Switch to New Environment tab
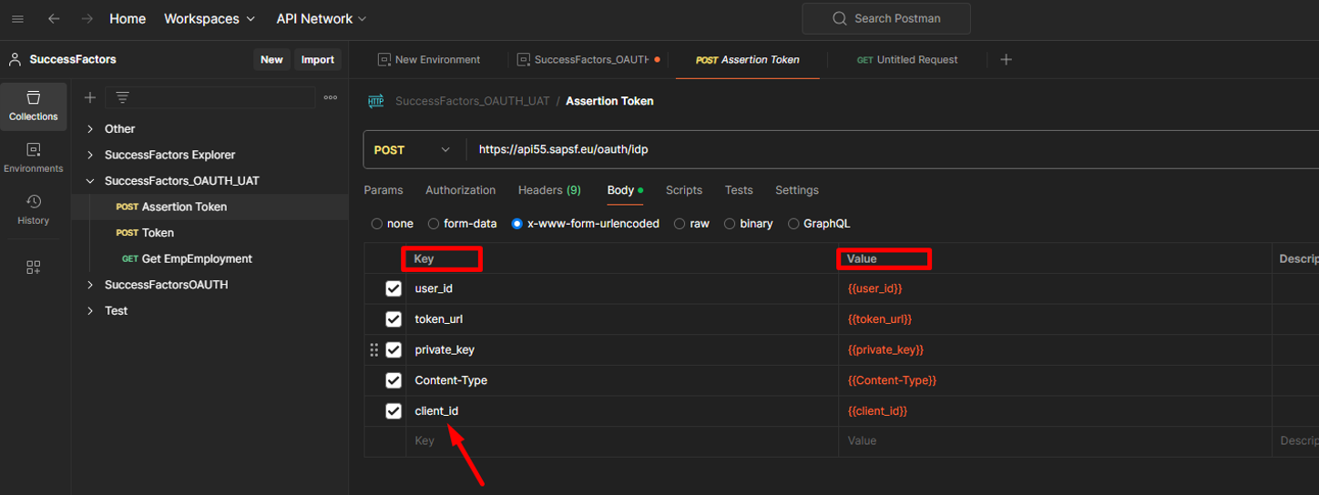The image size is (1319, 495). [x=429, y=59]
